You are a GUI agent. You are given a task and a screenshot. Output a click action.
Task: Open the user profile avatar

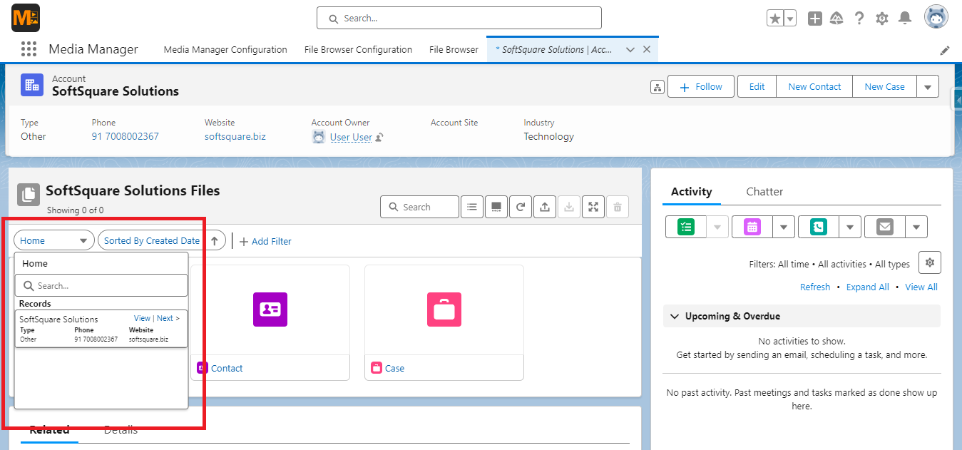936,17
